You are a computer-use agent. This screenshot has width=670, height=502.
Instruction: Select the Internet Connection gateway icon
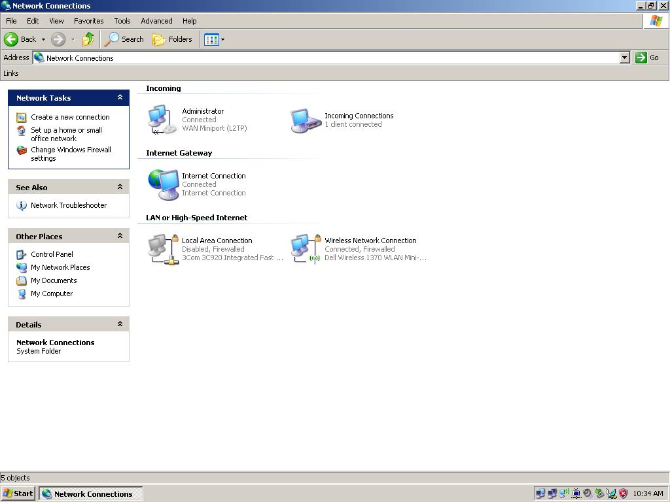(x=163, y=184)
